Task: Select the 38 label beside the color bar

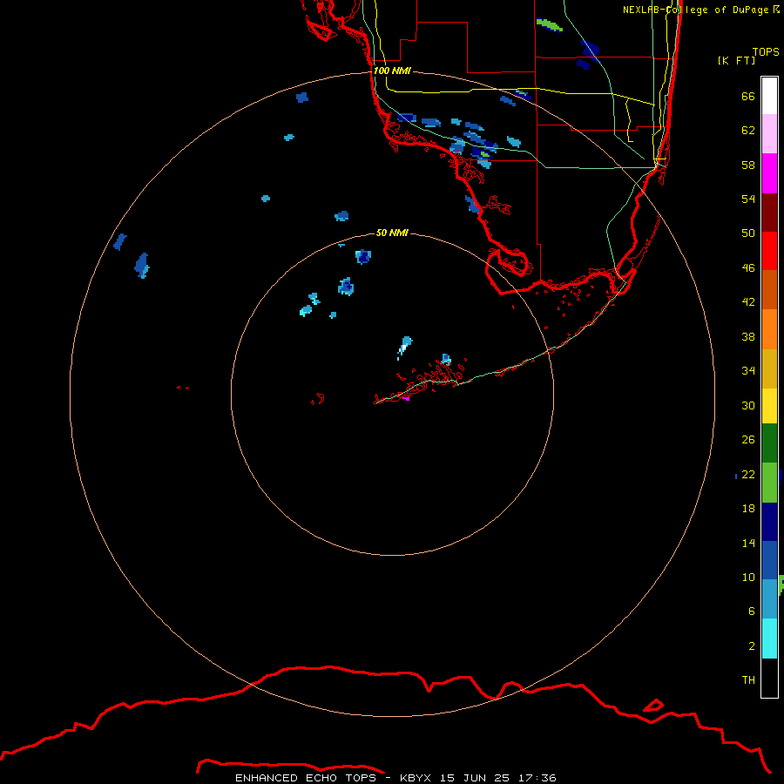Action: click(748, 337)
